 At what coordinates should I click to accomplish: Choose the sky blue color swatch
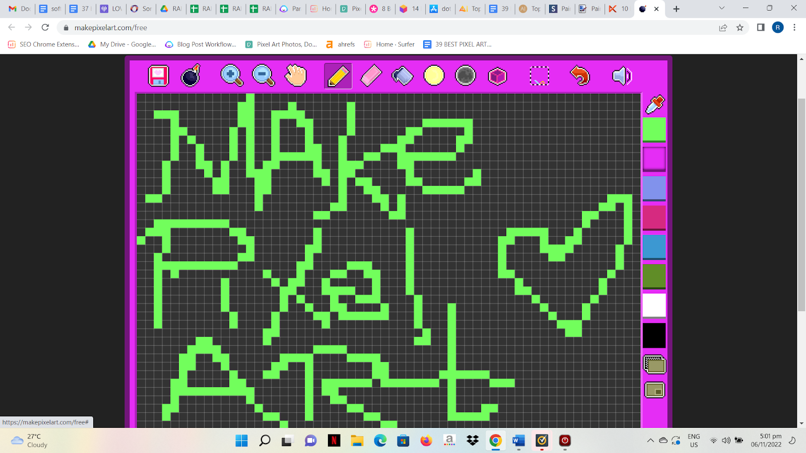(654, 247)
